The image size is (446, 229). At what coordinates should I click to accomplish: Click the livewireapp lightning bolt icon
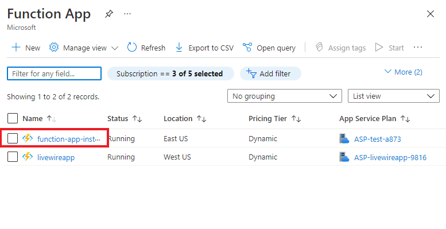[x=28, y=157]
